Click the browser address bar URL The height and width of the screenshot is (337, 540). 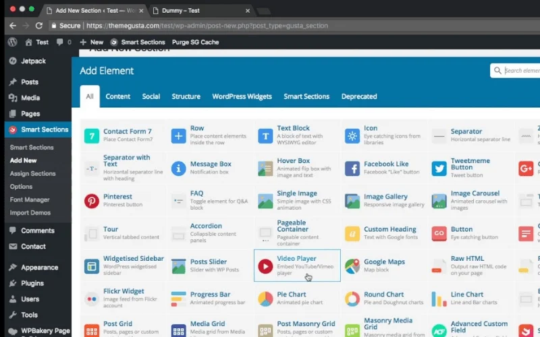click(x=207, y=26)
